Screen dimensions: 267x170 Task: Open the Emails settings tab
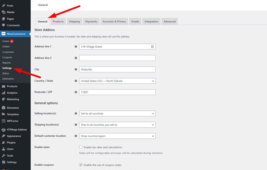pyautogui.click(x=135, y=21)
